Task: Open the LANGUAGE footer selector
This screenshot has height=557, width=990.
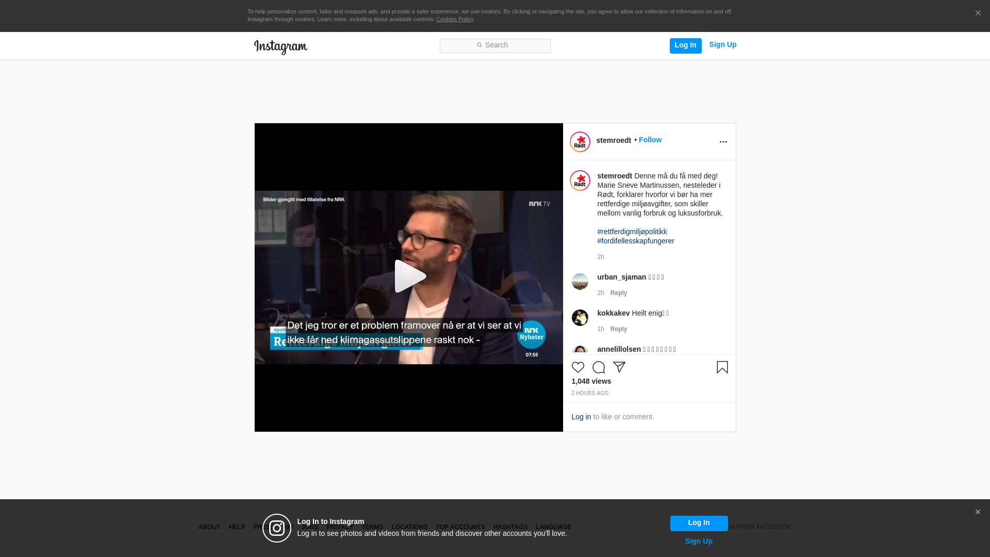Action: coord(553,527)
